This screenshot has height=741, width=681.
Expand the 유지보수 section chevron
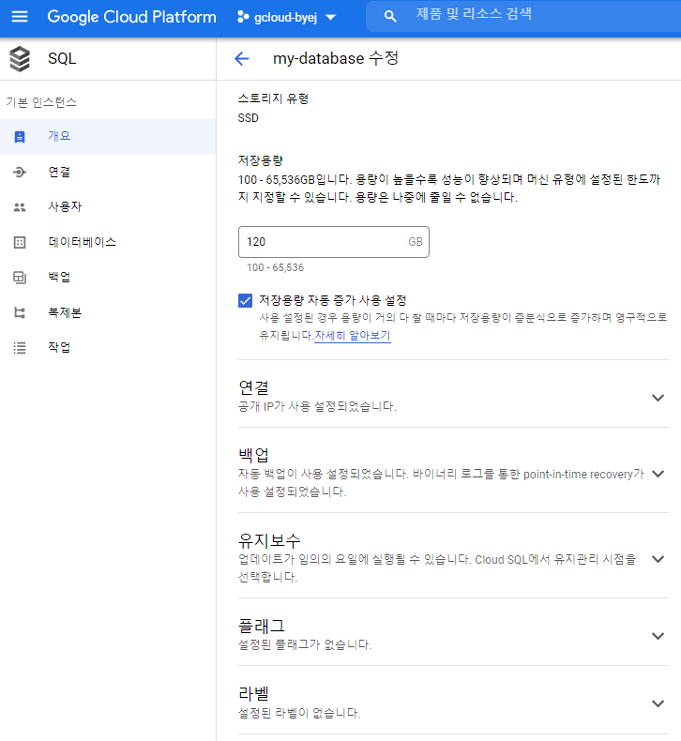pos(658,560)
